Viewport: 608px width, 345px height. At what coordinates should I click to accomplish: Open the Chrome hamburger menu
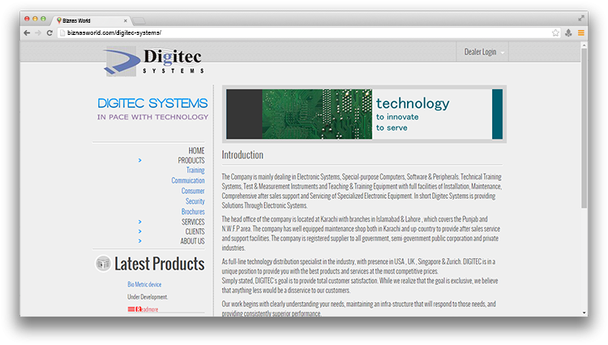point(580,32)
